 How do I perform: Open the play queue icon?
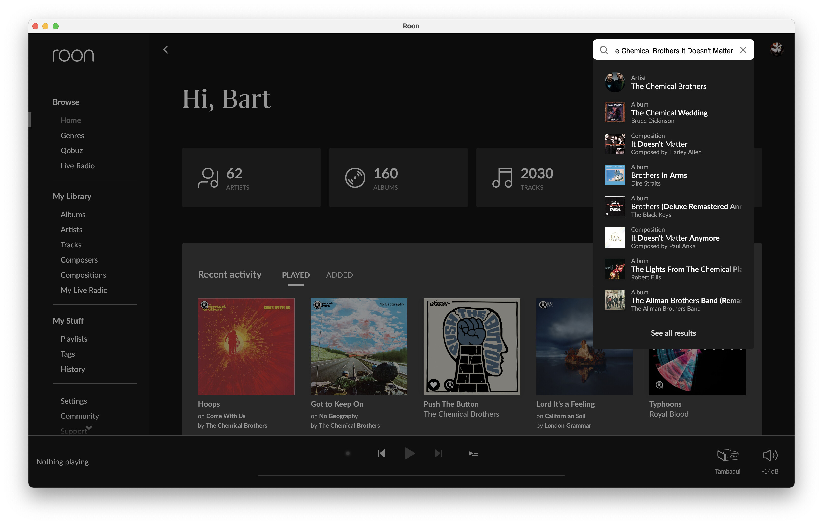pyautogui.click(x=473, y=453)
